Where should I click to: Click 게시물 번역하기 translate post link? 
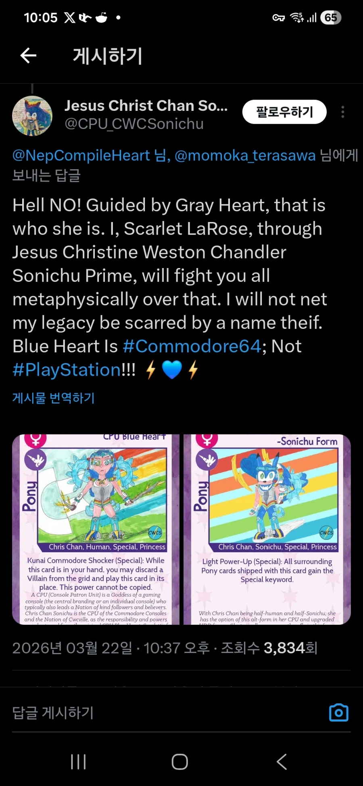[53, 398]
